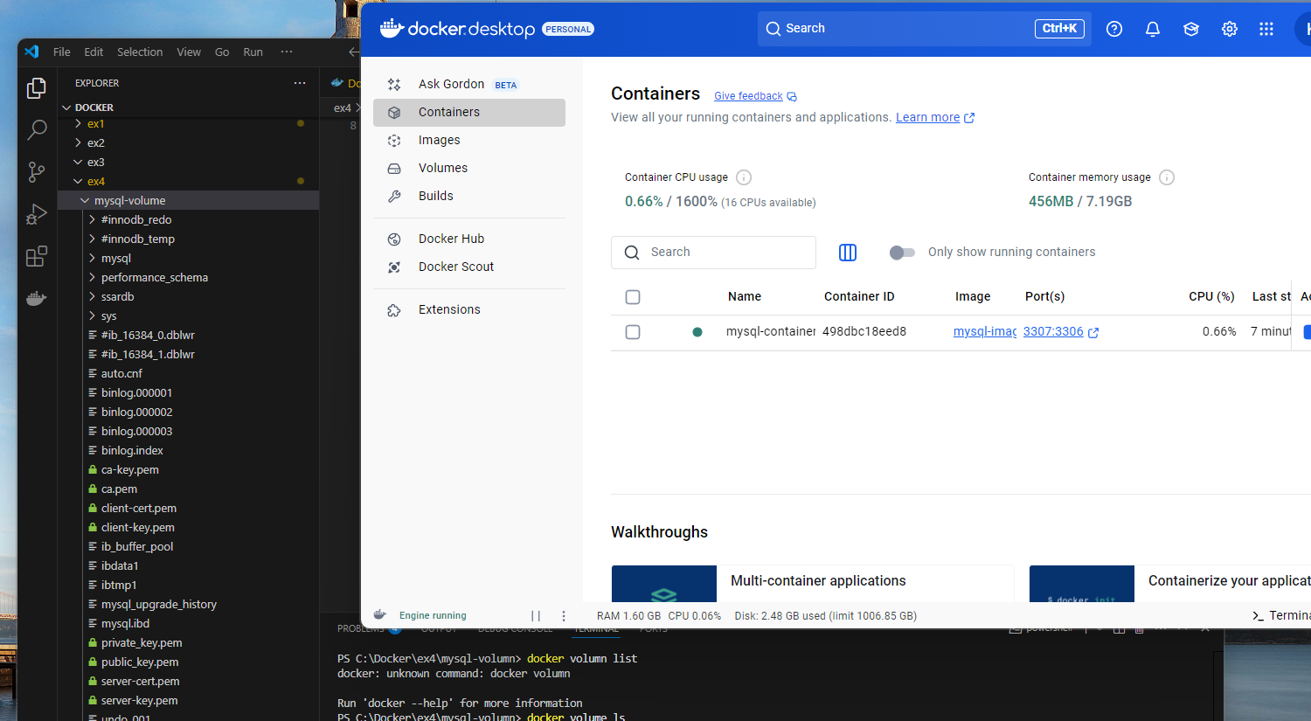Open Source Control in VS Code activity bar
The height and width of the screenshot is (721, 1311).
click(x=36, y=171)
